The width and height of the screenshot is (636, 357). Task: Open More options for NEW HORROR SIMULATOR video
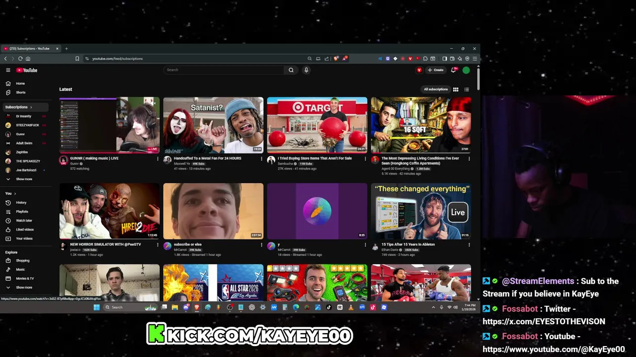coord(158,244)
